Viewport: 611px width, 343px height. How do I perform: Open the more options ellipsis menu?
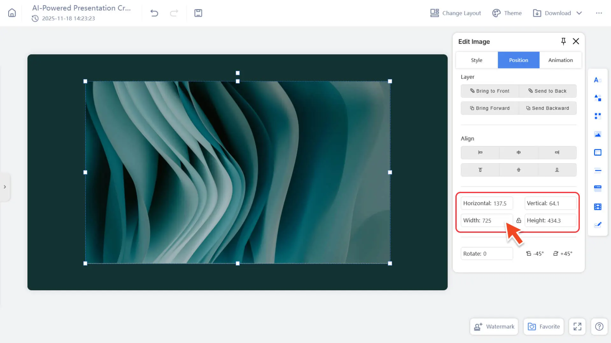(x=599, y=13)
